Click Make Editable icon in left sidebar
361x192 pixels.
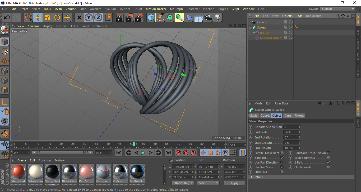pyautogui.click(x=5, y=30)
